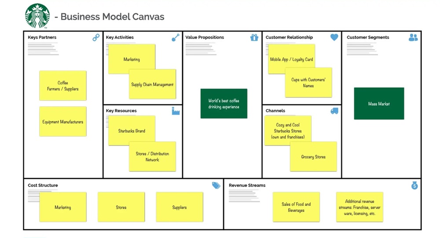Click the Value Propositions gift box icon

click(x=254, y=38)
